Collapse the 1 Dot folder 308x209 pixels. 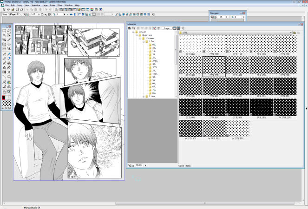click(144, 42)
